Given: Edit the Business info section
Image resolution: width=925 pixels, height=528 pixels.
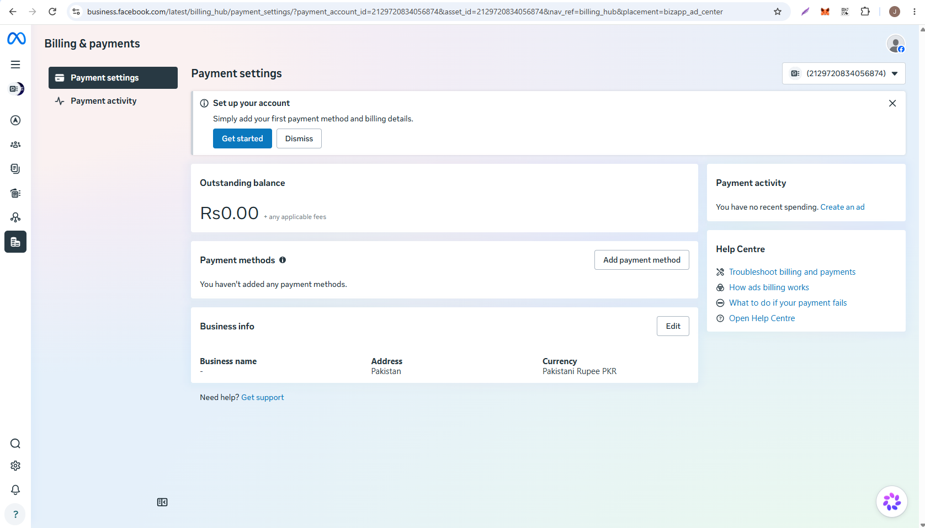Looking at the screenshot, I should 673,326.
